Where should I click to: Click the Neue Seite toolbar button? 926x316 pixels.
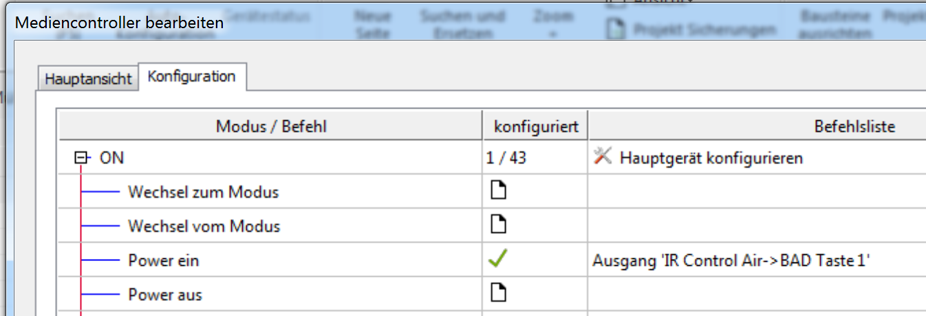click(x=374, y=24)
